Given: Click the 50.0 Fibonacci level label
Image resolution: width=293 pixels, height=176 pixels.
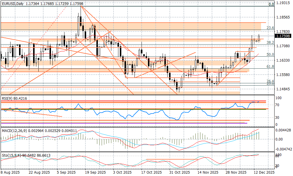Looking at the screenshot, I should point(270,55).
